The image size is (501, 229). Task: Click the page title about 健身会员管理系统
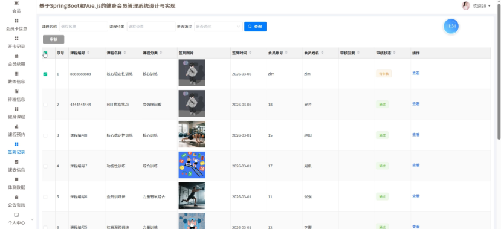tap(108, 6)
